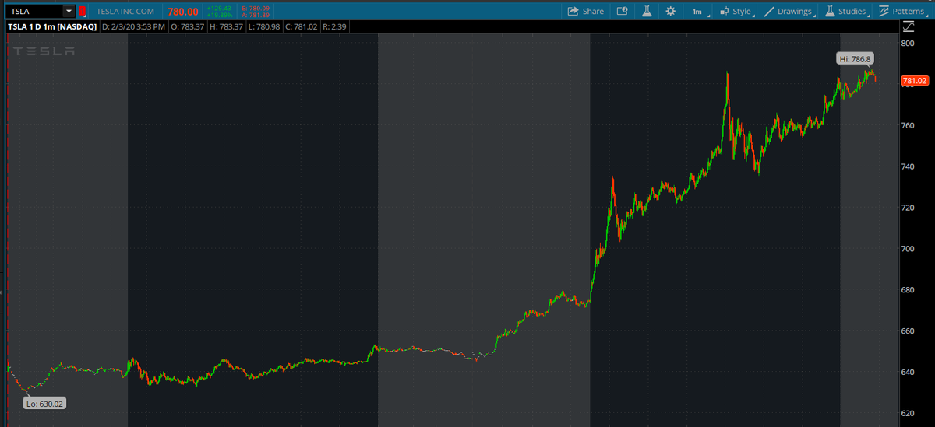Viewport: 935px width, 427px height.
Task: Click the TESLA INC COM company name
Action: pyautogui.click(x=125, y=12)
